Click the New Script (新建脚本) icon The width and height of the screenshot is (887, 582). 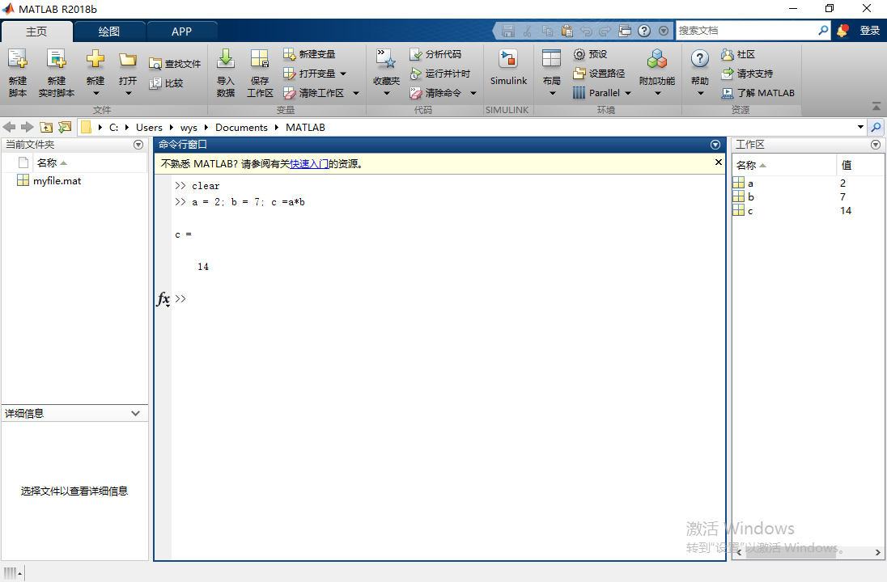click(x=18, y=59)
